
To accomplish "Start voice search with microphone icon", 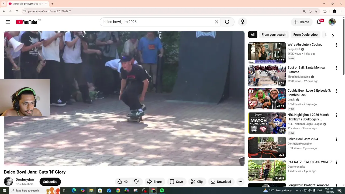I will (x=243, y=22).
